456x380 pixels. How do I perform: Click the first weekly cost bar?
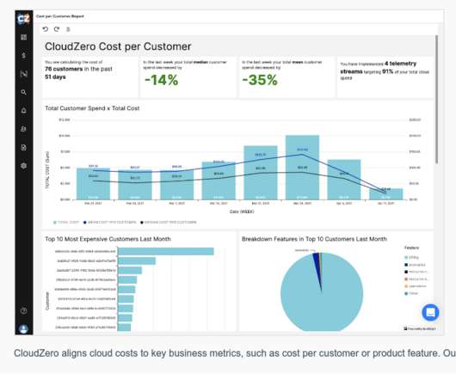[x=94, y=184]
